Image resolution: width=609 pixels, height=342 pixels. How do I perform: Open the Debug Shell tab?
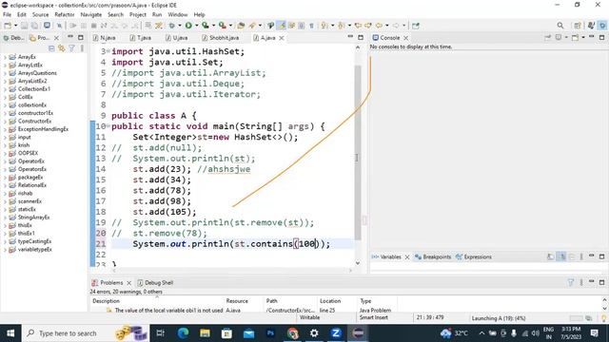tap(155, 283)
